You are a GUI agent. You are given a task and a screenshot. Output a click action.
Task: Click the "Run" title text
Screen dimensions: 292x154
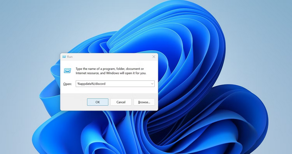click(70, 57)
